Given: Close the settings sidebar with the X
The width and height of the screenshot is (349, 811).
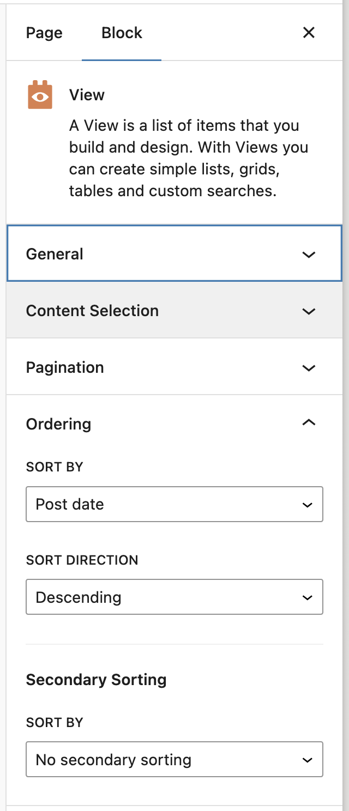Looking at the screenshot, I should pyautogui.click(x=309, y=33).
